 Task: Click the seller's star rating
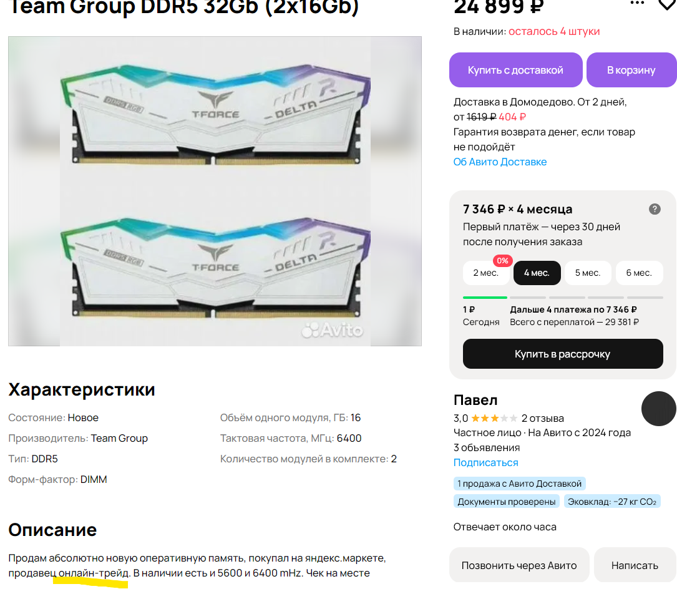point(494,418)
